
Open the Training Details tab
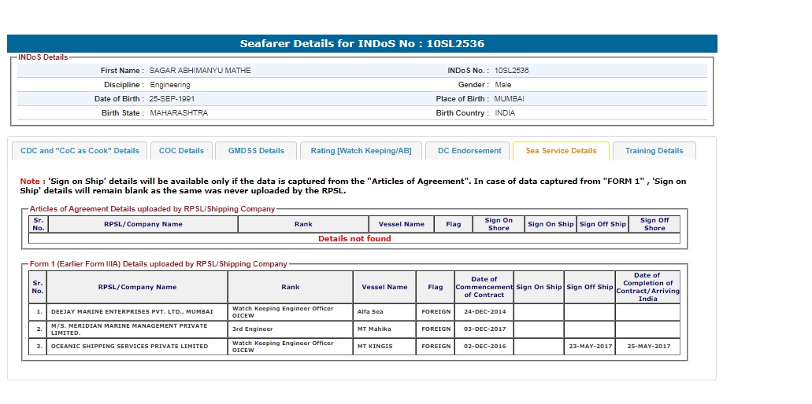click(654, 151)
